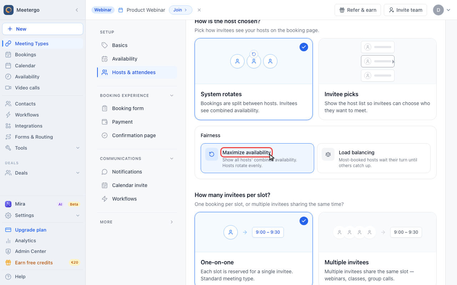The image size is (457, 285).
Task: Open Analytics bar chart icon
Action: [x=8, y=241]
